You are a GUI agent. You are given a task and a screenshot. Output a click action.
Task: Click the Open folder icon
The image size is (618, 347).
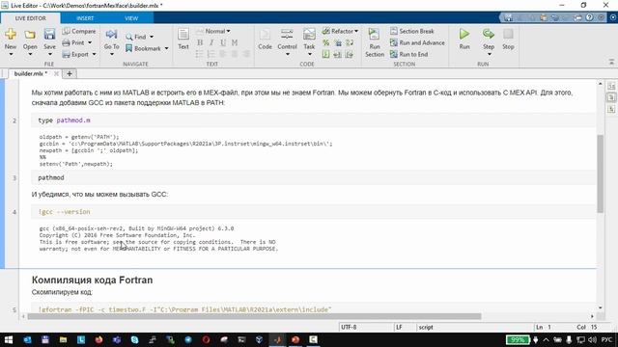tap(30, 35)
